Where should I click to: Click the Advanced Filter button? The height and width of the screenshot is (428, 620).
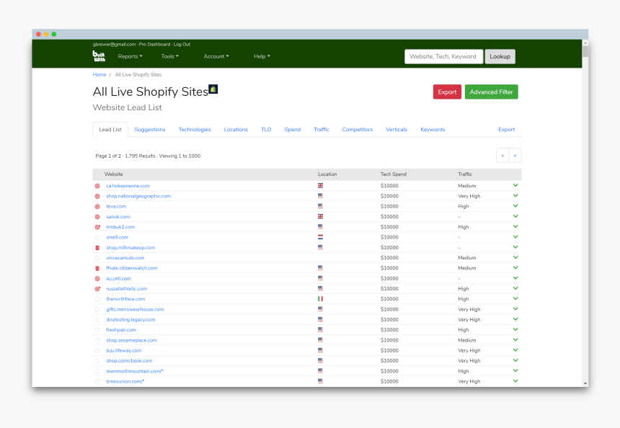pyautogui.click(x=490, y=92)
